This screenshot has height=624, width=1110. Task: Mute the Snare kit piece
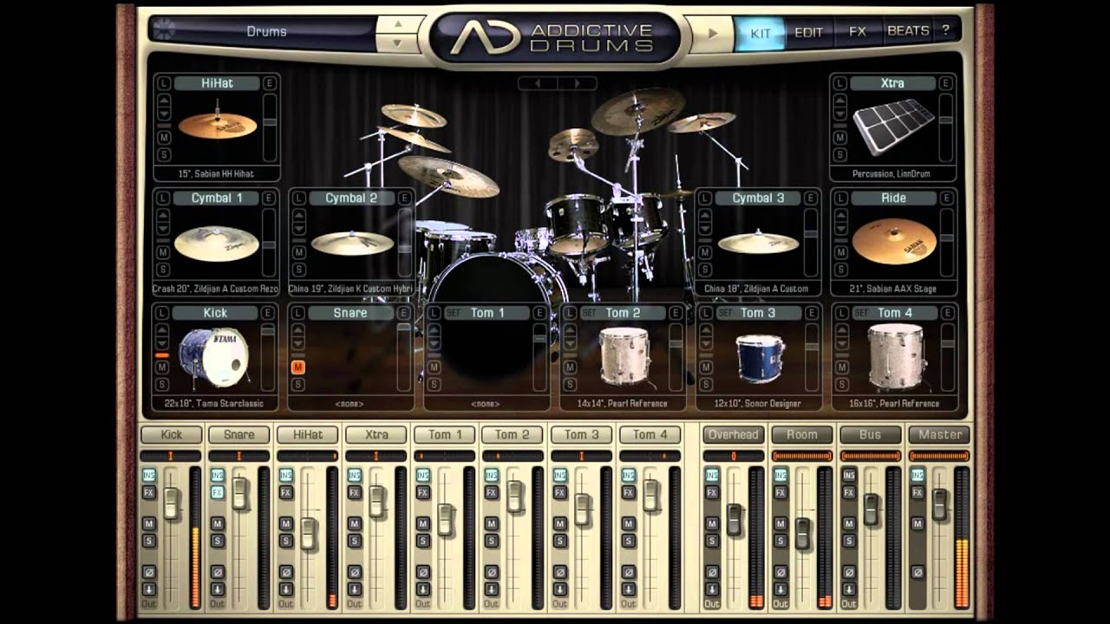click(298, 367)
